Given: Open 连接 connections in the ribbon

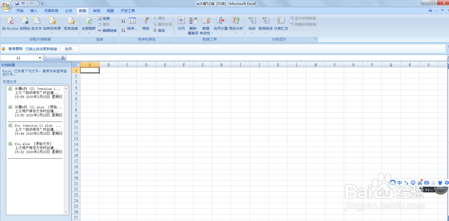Looking at the screenshot, I should point(104,18).
